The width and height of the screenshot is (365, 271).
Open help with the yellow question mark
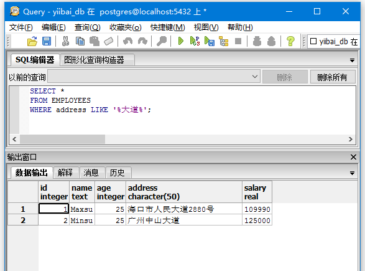coord(290,41)
